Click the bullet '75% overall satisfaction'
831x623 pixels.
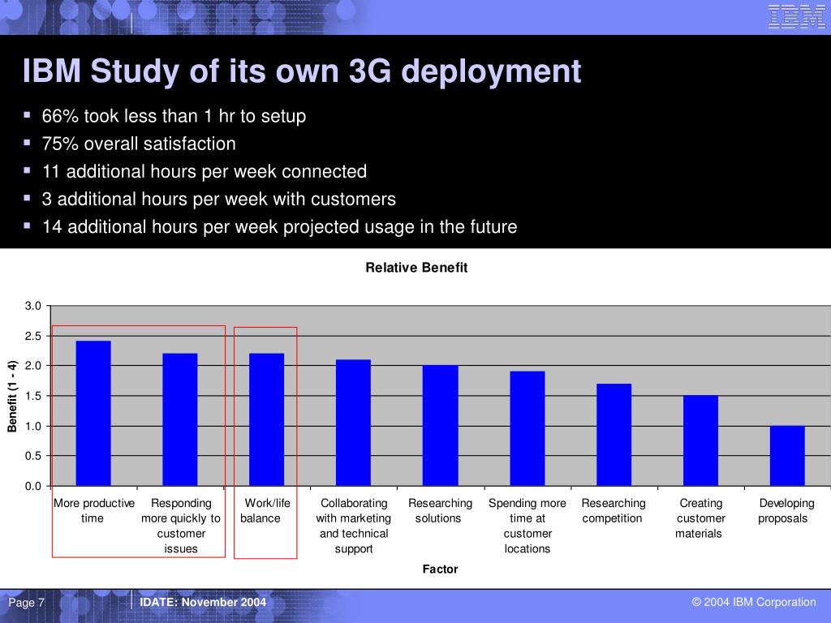pyautogui.click(x=139, y=144)
